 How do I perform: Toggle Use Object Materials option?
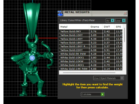[x=109, y=78]
